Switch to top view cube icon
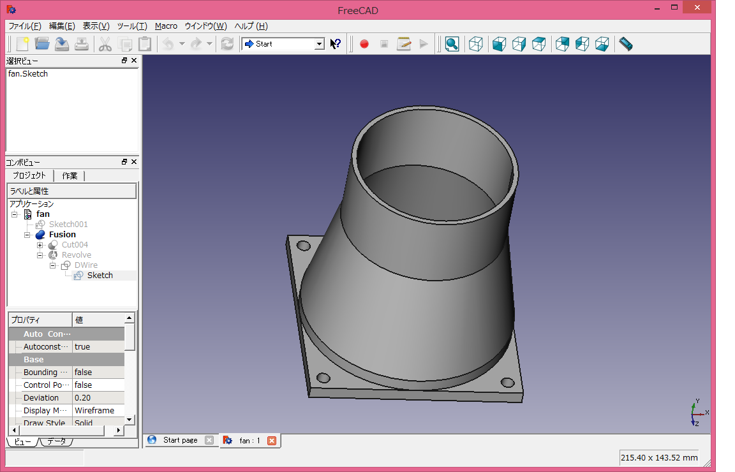 click(539, 44)
